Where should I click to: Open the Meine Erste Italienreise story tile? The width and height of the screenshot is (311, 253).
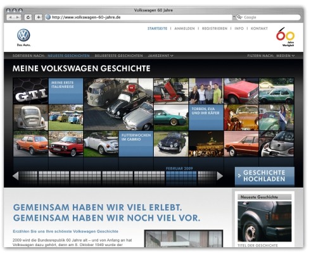[66, 91]
